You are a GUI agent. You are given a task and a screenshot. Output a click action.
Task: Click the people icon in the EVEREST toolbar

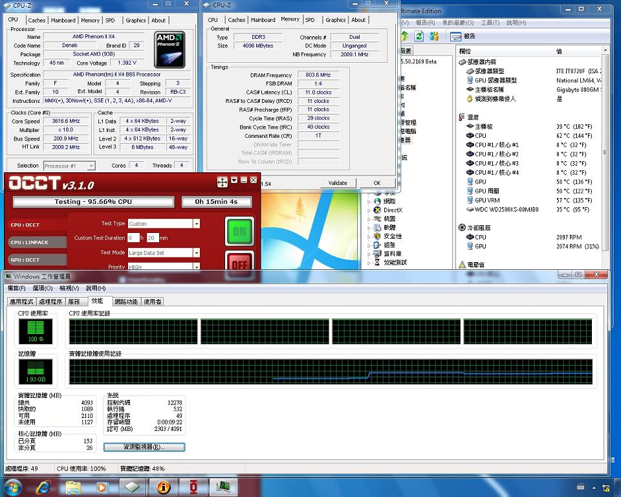[434, 36]
